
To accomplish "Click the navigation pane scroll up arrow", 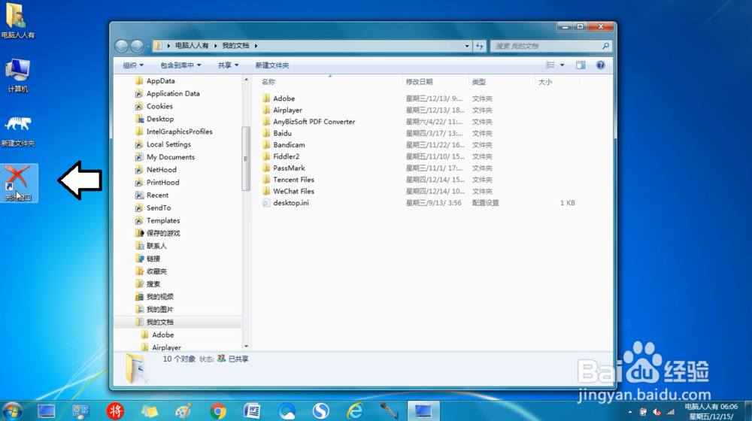I will point(246,80).
